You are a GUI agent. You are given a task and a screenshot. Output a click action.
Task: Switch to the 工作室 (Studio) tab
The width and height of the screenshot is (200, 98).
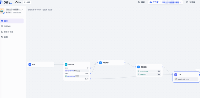[154, 2]
